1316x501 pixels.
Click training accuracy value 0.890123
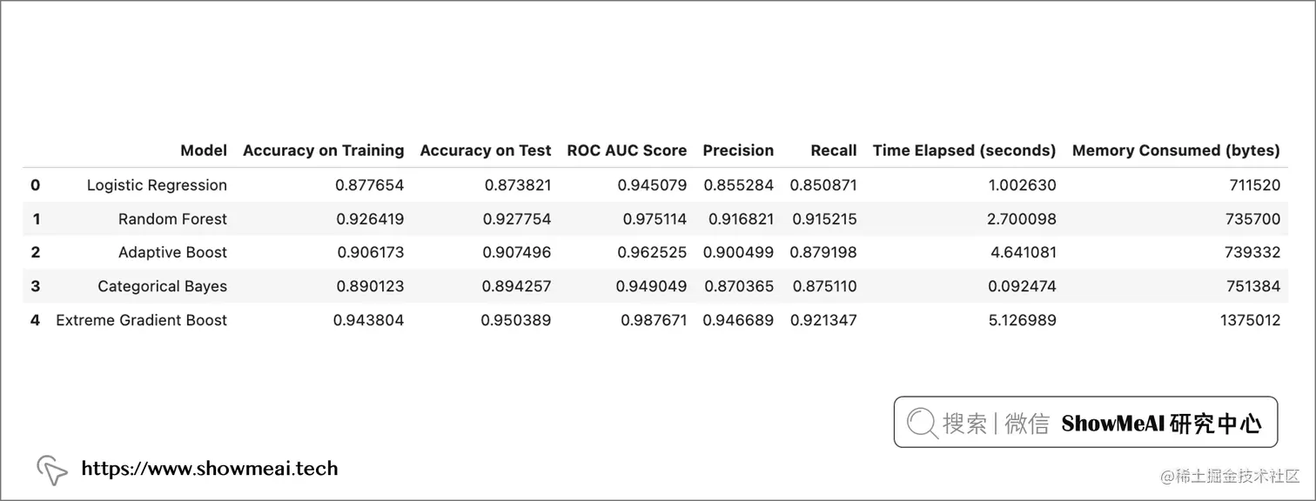click(x=370, y=286)
